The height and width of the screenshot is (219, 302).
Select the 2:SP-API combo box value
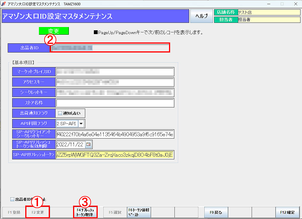pos(67,123)
